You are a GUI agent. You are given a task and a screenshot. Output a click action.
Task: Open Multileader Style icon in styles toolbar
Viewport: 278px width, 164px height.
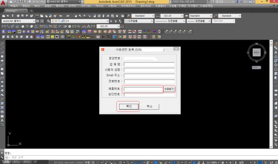[x=216, y=16]
